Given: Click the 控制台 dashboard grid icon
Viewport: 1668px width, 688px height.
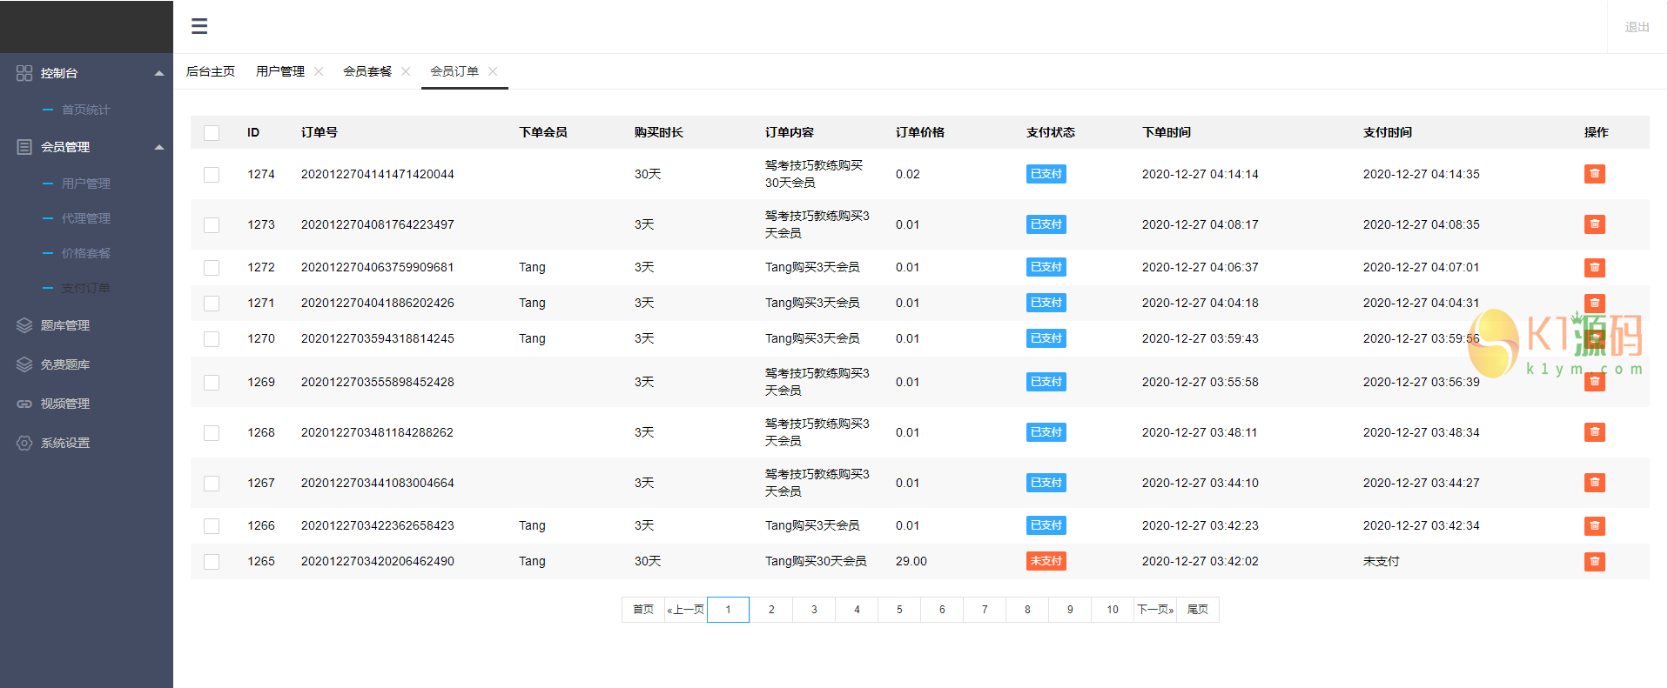Looking at the screenshot, I should 24,73.
